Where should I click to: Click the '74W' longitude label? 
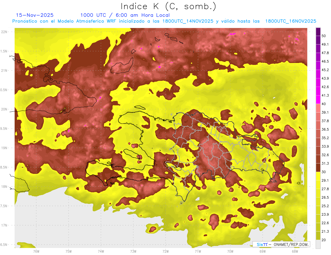(x=101, y=251)
